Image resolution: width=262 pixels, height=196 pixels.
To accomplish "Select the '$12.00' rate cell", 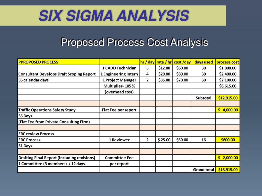I will click(164, 68).
